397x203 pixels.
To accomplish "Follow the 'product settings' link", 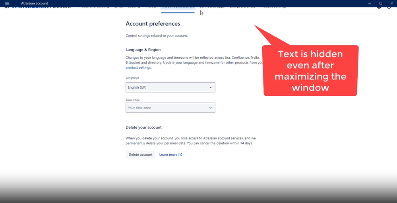I will [x=138, y=68].
